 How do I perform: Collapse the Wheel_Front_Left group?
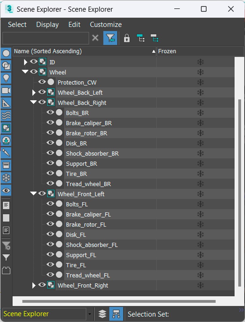coord(33,193)
